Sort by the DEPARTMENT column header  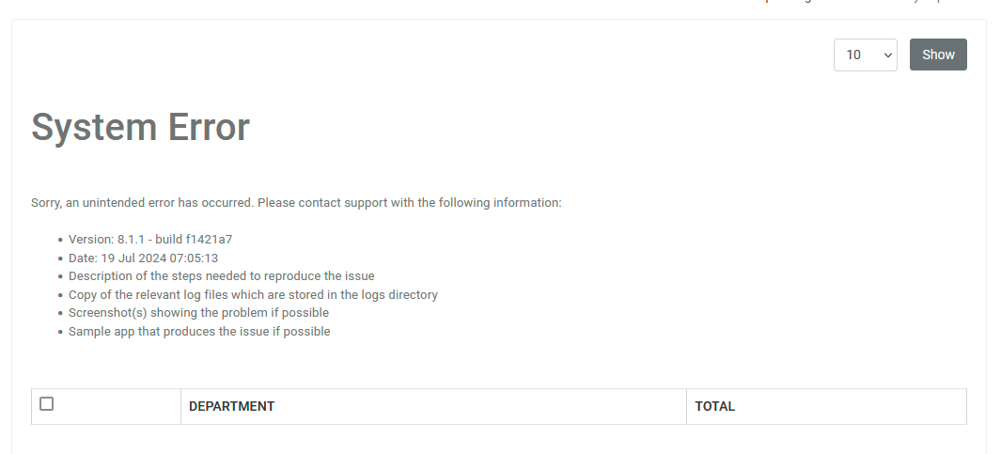tap(231, 406)
